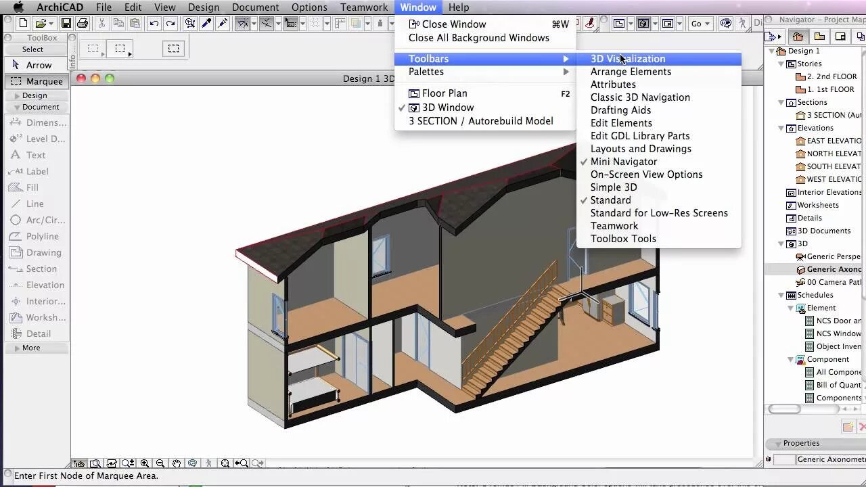This screenshot has width=866, height=487.
Task: Click the Zoom In magnifier icon
Action: (145, 464)
